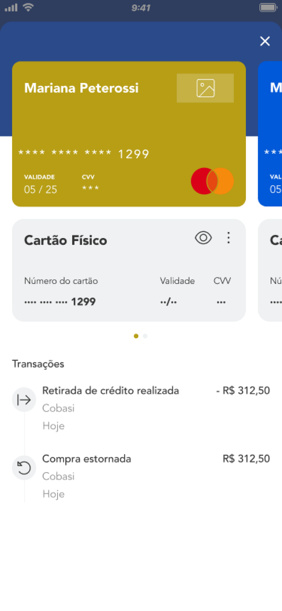Tap the battery indicator icon
The image size is (282, 611).
click(x=267, y=7)
